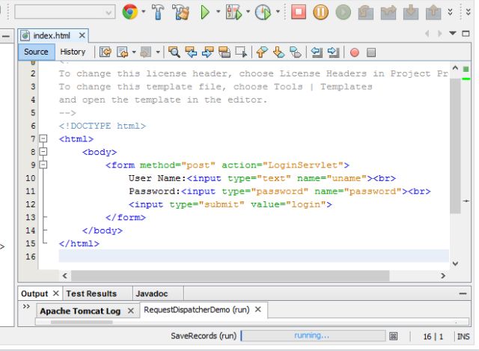This screenshot has width=479, height=351.
Task: Click the greyed Continue debugger icon
Action: (x=343, y=13)
